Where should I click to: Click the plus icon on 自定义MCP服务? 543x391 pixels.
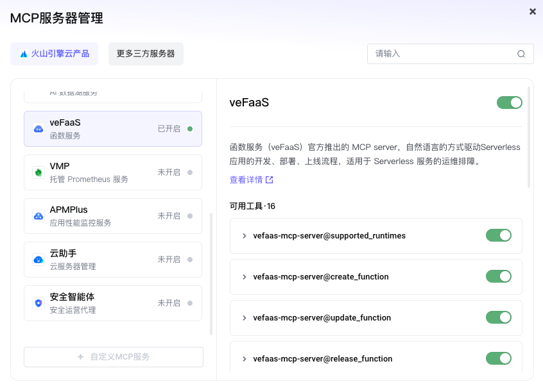click(x=80, y=357)
